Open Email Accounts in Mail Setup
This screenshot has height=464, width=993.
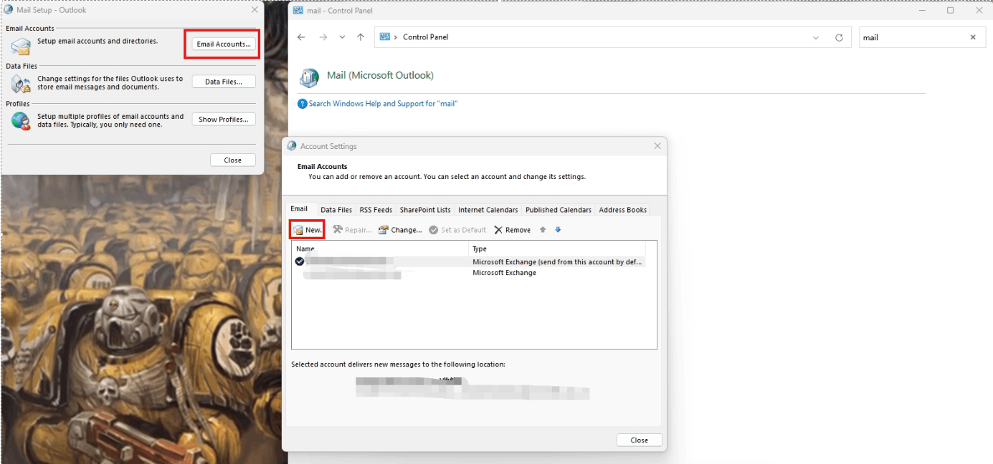[224, 44]
